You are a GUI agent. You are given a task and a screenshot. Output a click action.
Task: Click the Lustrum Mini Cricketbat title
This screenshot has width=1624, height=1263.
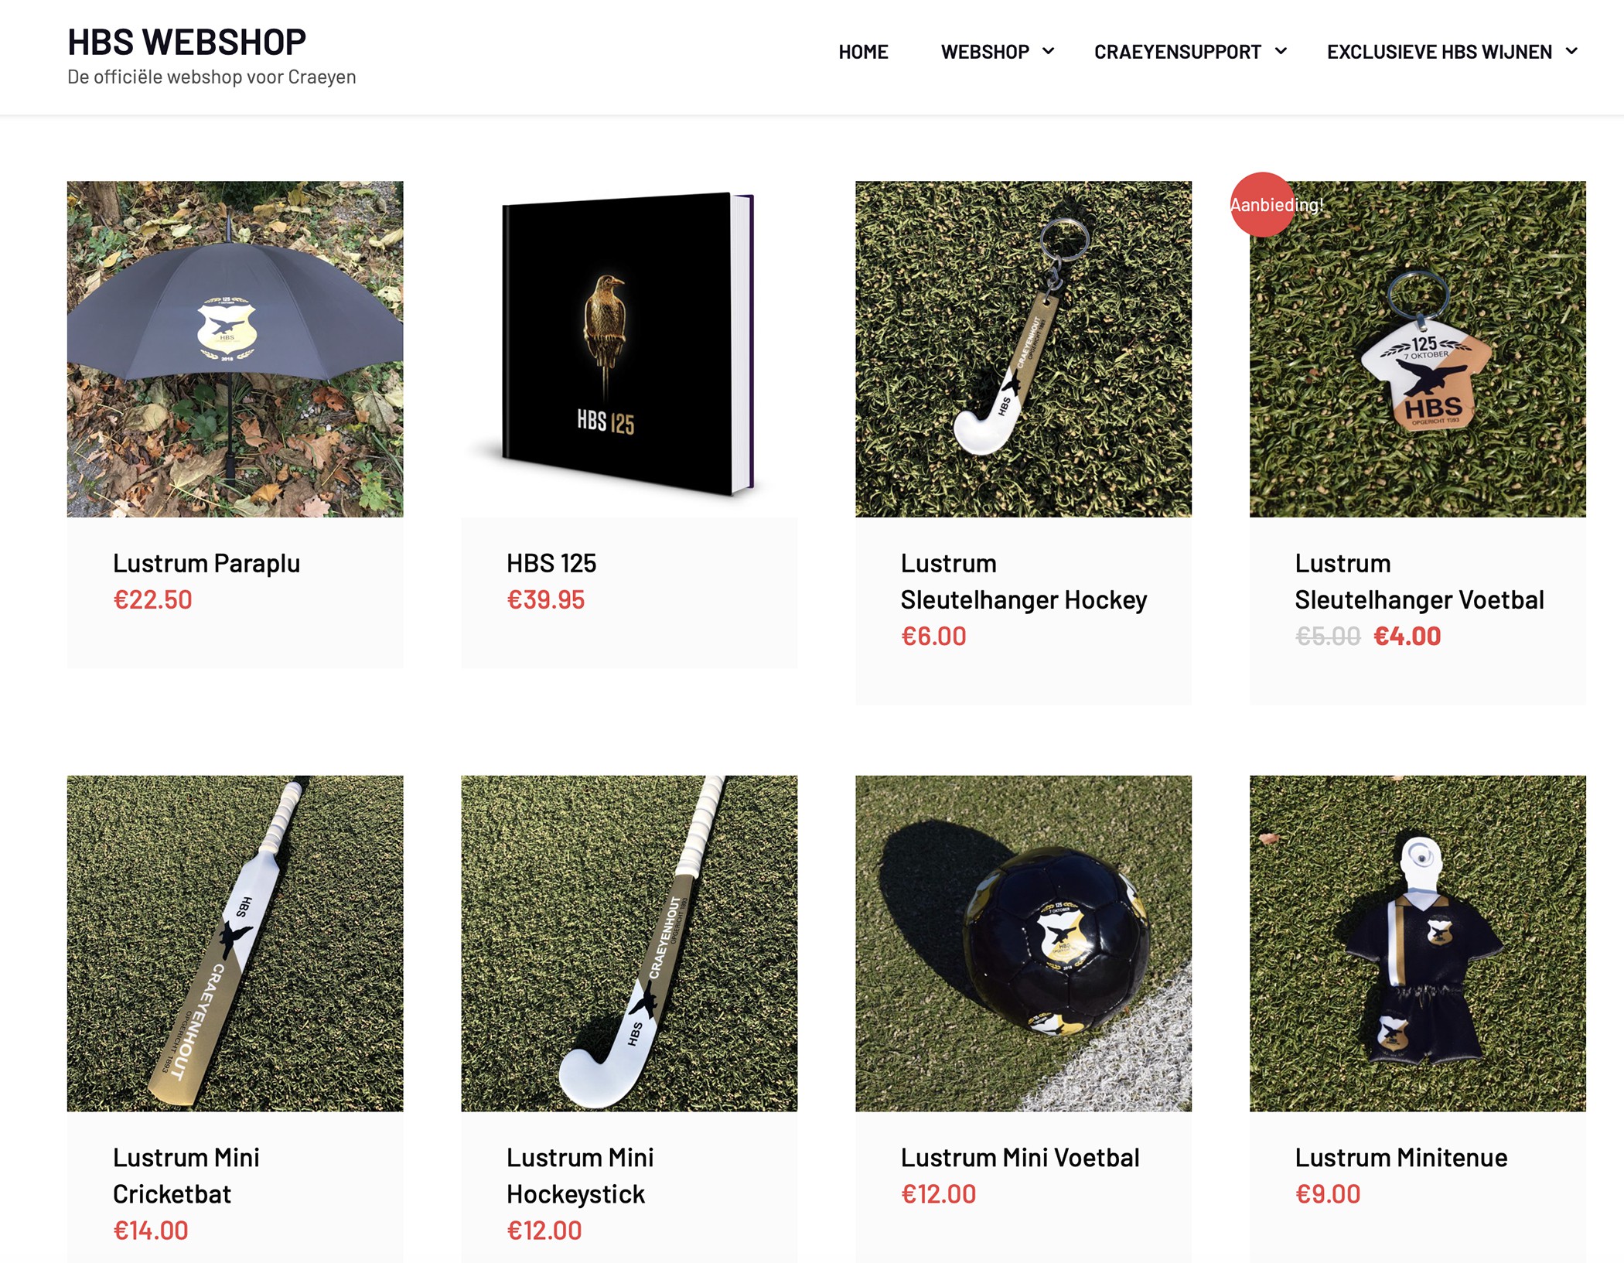[186, 1176]
